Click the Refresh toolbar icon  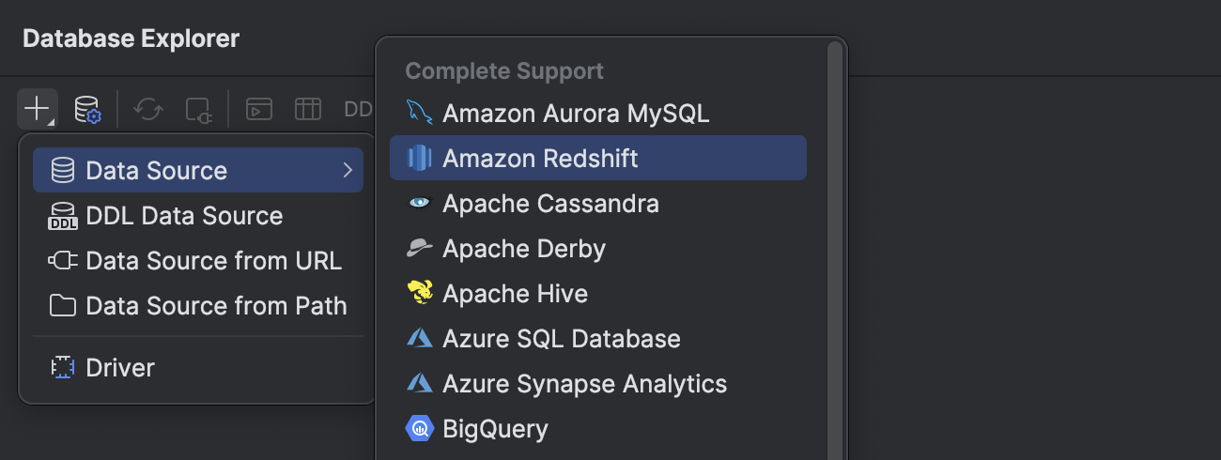pos(147,109)
